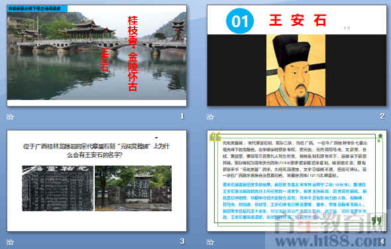Image resolution: width=391 pixels, height=249 pixels.
Task: Click the question text on slide 3
Action: (96, 150)
